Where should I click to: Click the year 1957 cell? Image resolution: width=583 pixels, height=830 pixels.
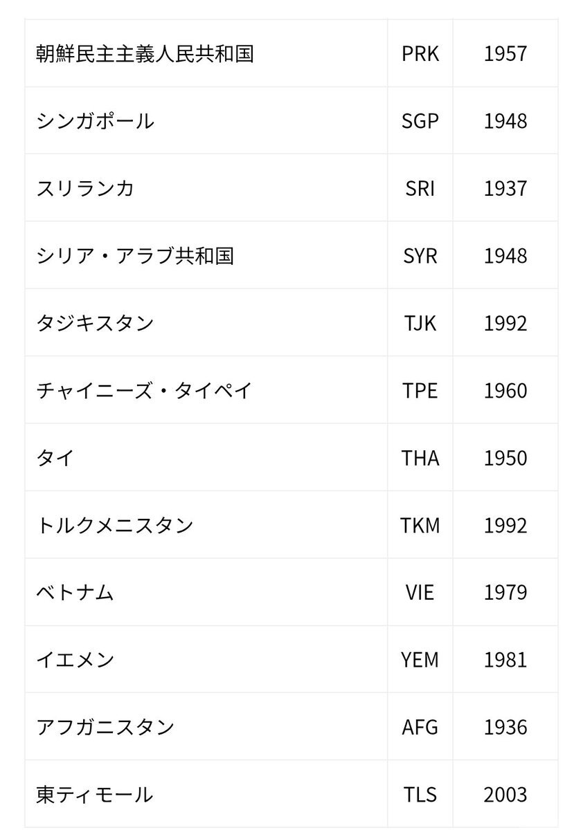pos(505,54)
